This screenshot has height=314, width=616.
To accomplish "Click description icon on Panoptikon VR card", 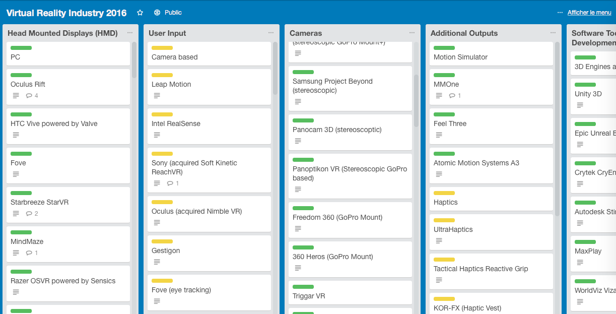I will click(x=298, y=190).
